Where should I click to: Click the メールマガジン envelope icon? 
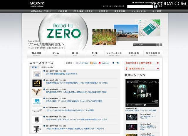click(x=77, y=63)
